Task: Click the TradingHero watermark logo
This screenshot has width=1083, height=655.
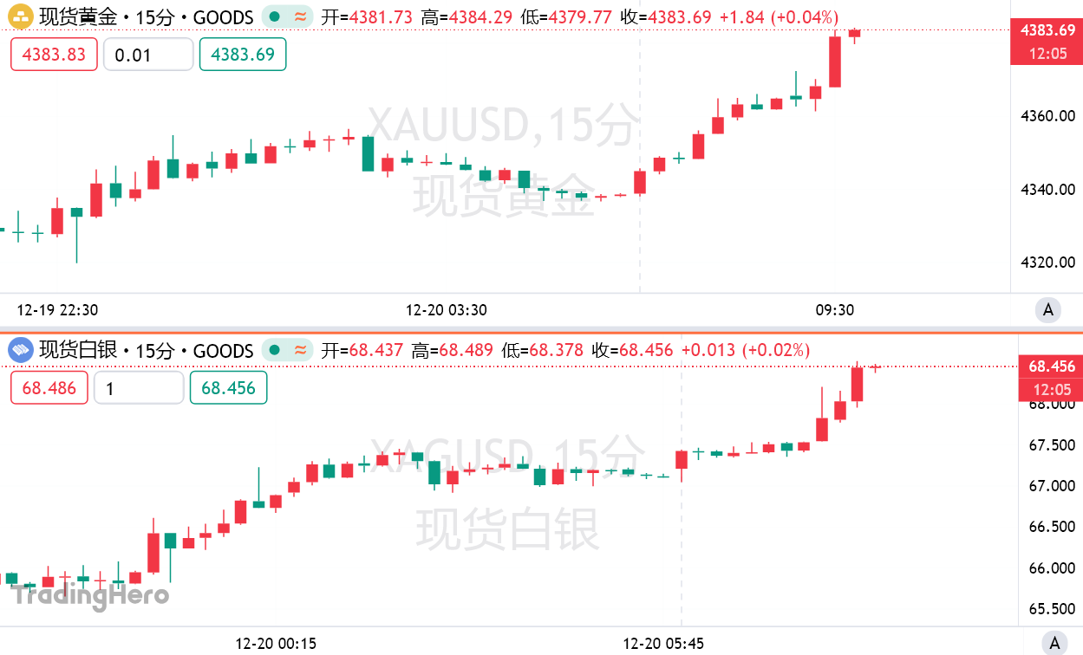Action: (x=89, y=596)
